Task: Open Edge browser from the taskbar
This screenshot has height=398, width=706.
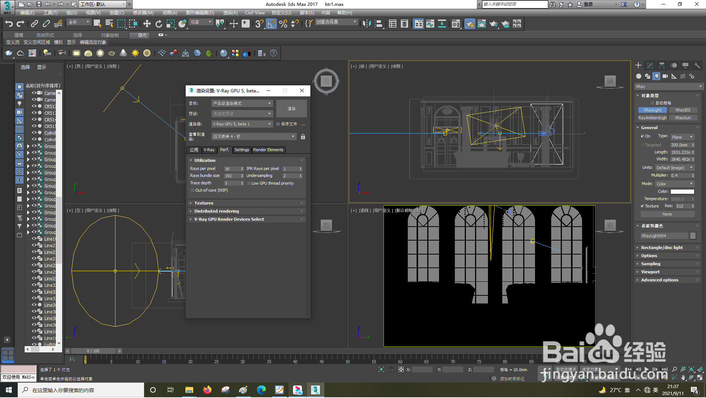Action: [x=261, y=390]
